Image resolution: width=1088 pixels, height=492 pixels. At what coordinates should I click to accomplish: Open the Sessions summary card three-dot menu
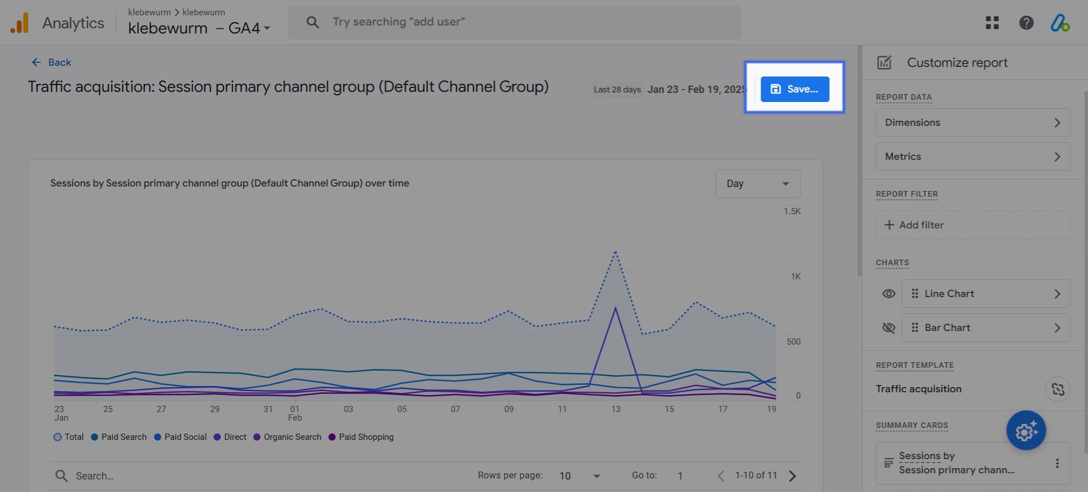pos(1057,463)
